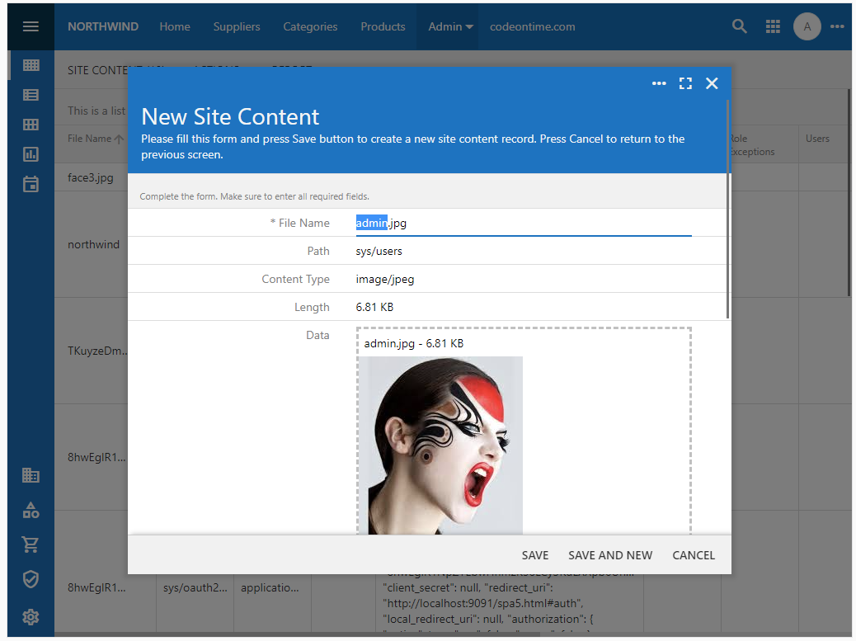Click the shield icon in sidebar
The image size is (856, 641).
[x=31, y=579]
